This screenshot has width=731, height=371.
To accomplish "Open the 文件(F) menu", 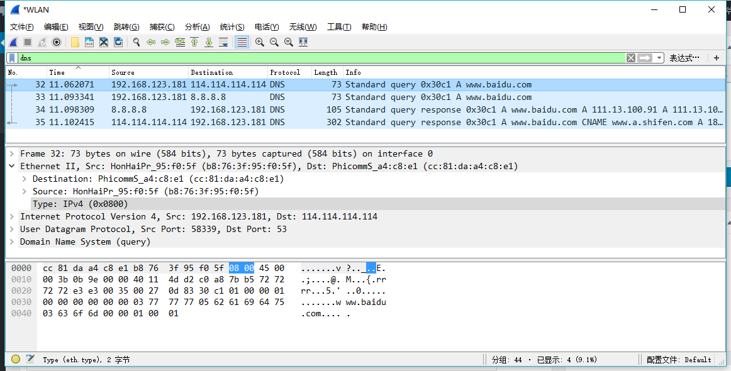I will point(22,27).
